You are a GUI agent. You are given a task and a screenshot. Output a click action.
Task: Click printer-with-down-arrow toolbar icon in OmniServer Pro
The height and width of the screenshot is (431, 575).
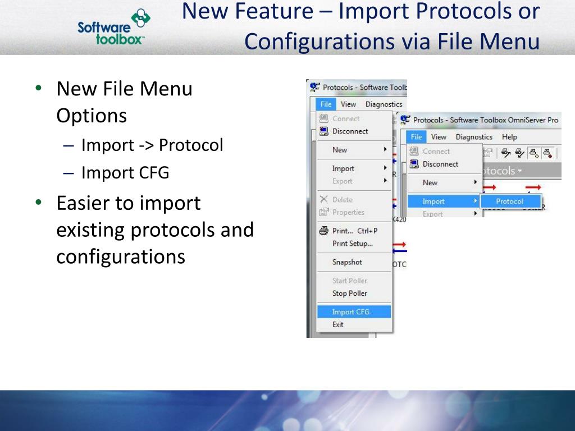(x=519, y=153)
